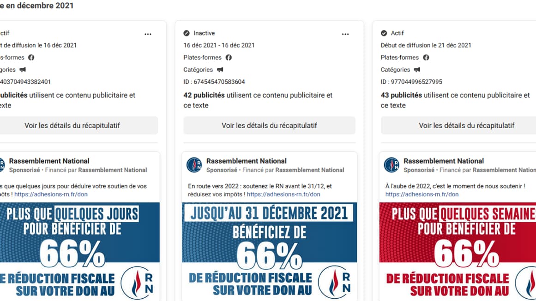
Task: Open three-dots menu on Inactive ad card
Action: (345, 34)
